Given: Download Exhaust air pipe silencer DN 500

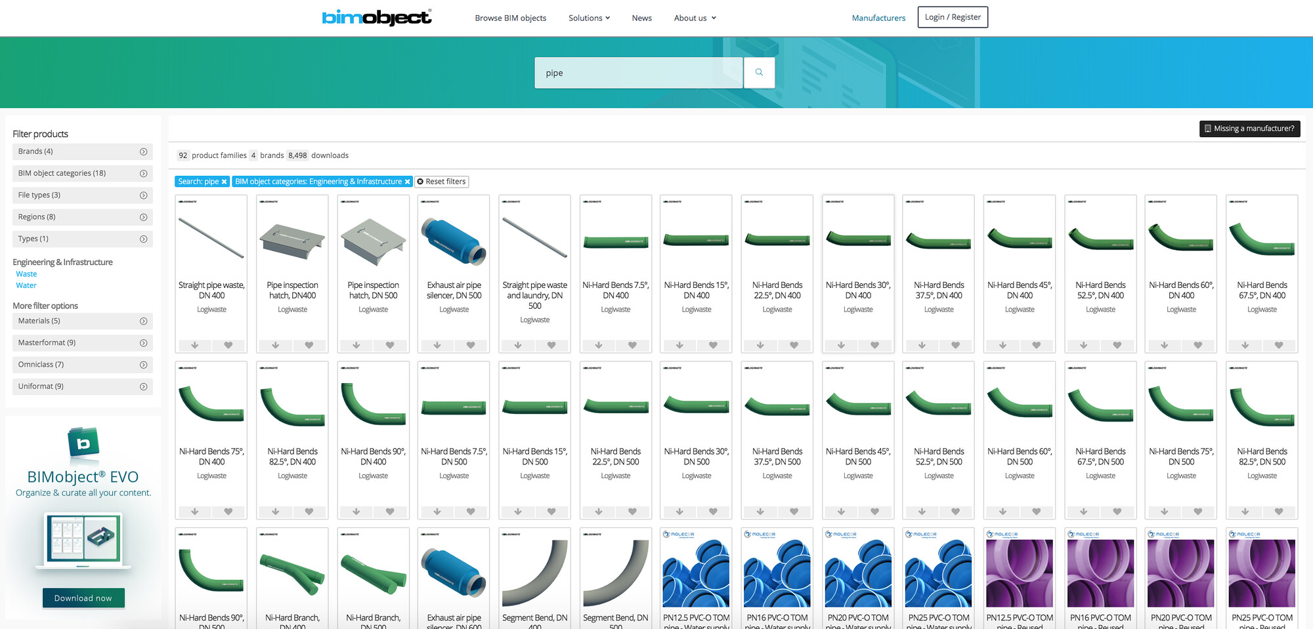Looking at the screenshot, I should (437, 345).
